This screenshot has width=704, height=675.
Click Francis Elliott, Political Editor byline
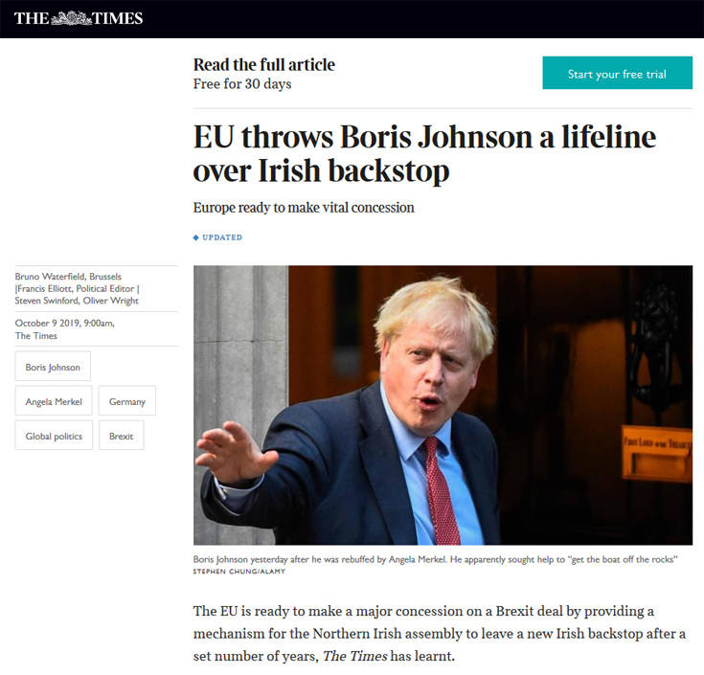[x=76, y=288]
